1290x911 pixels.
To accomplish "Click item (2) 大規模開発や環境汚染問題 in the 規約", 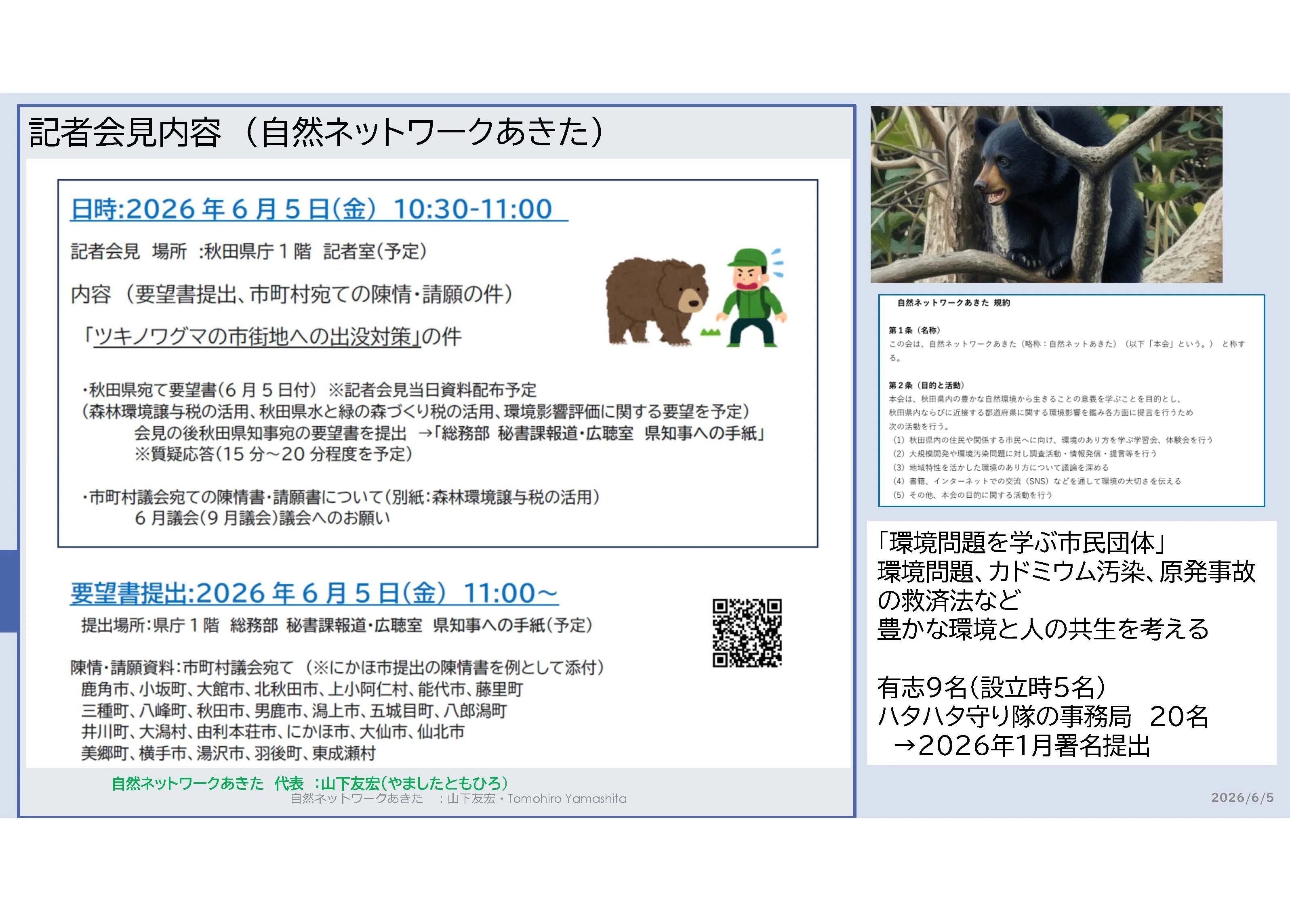I will coord(1025,454).
